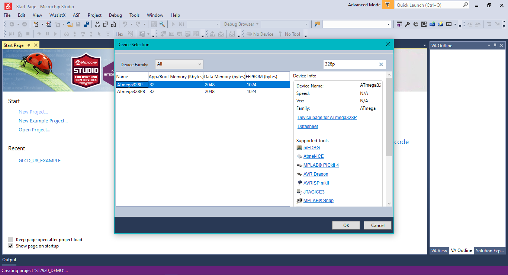508x275 pixels.
Task: Click the Copy icon in toolbar
Action: click(106, 24)
